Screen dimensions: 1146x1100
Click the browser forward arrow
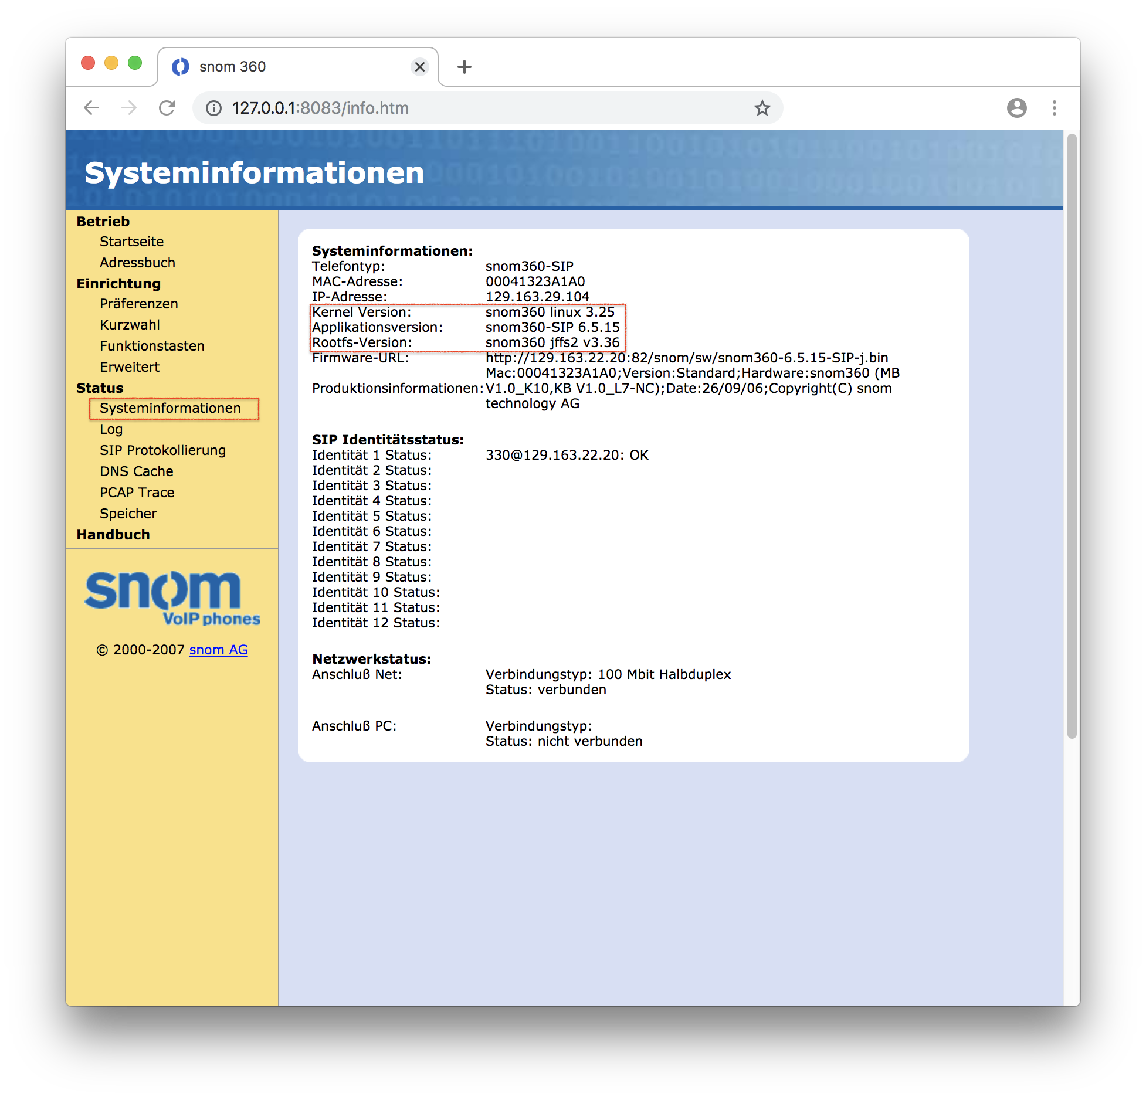[130, 108]
